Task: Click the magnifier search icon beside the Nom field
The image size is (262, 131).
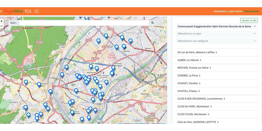Action: (x=152, y=23)
